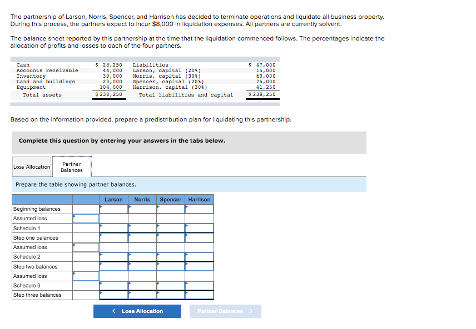Click the blue Loss Allocation back button
Image resolution: width=476 pixels, height=329 pixels.
(x=137, y=311)
